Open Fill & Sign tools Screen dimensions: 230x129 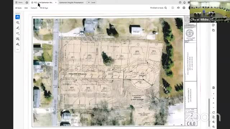tap(44, 8)
